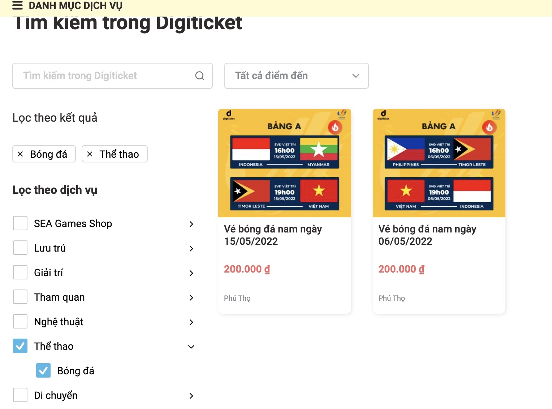The height and width of the screenshot is (409, 552).
Task: Open the hamburger navigation icon
Action: [17, 5]
